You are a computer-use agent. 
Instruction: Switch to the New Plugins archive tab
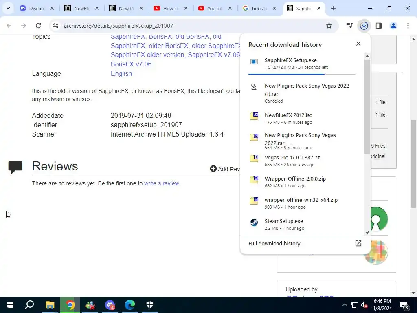pyautogui.click(x=126, y=9)
